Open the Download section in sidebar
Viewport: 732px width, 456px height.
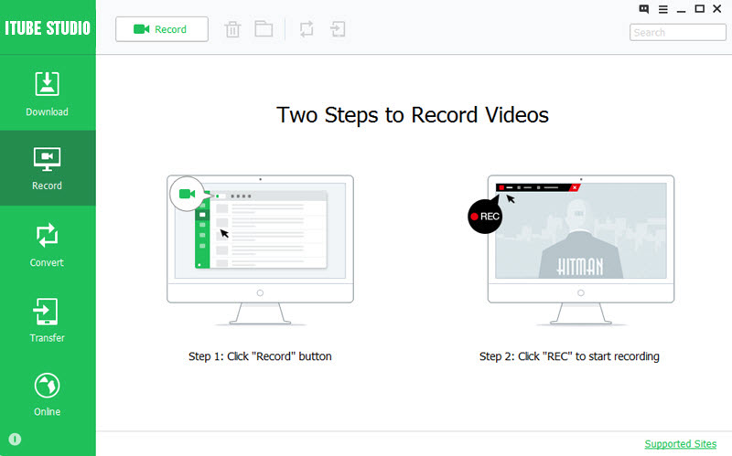(x=48, y=93)
